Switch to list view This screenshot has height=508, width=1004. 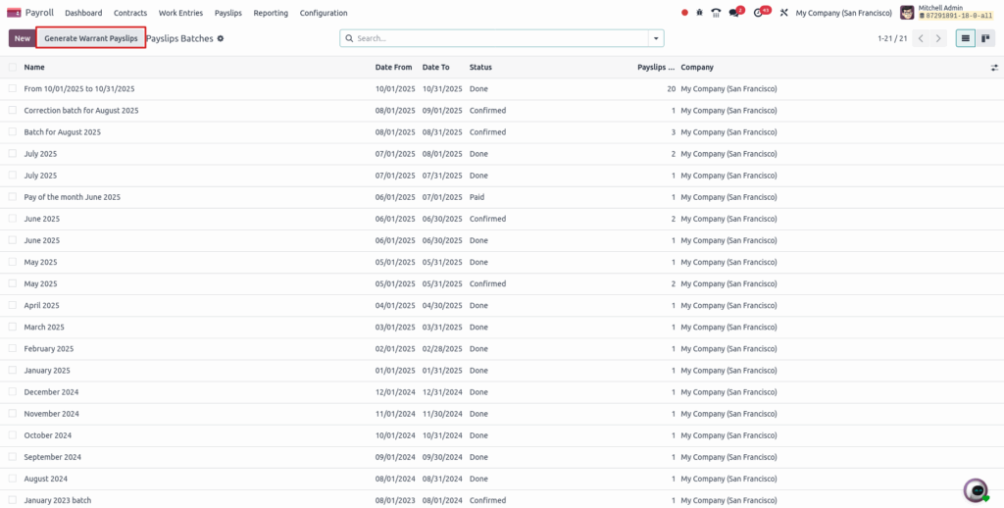[x=966, y=38]
